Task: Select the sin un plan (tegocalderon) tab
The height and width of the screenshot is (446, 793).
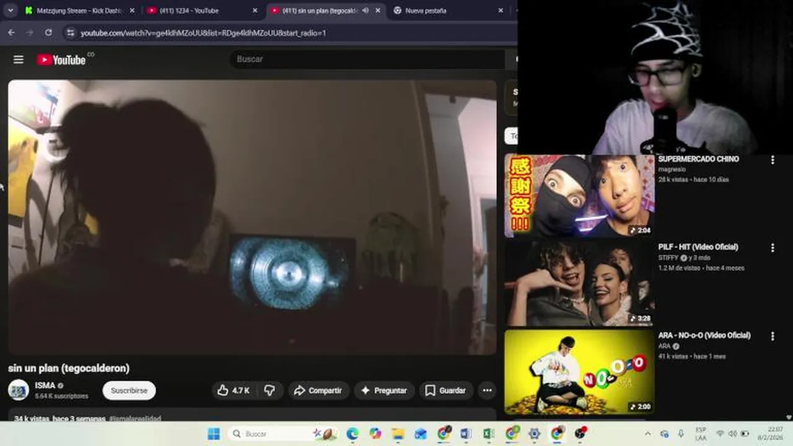Action: click(x=320, y=11)
